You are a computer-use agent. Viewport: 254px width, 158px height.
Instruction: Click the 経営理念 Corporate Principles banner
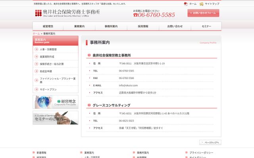56,102
